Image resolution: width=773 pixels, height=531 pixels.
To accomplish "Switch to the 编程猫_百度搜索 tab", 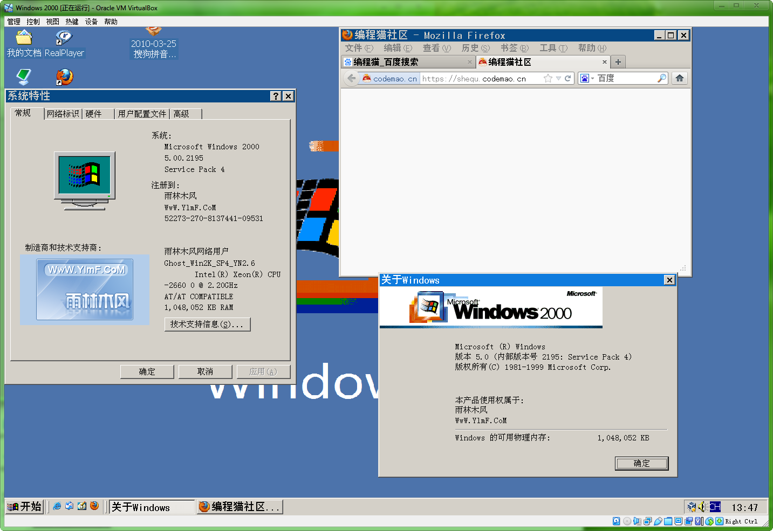I will click(x=408, y=62).
